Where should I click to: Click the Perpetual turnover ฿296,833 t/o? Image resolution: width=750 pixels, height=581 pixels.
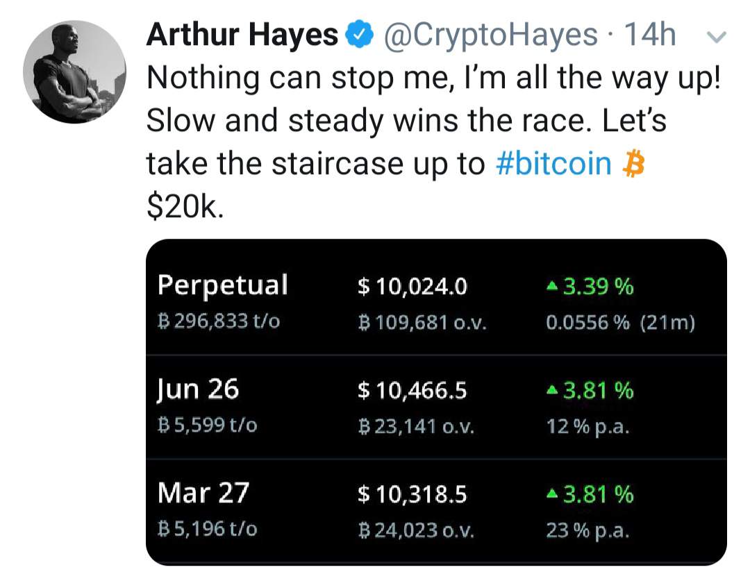pos(218,321)
